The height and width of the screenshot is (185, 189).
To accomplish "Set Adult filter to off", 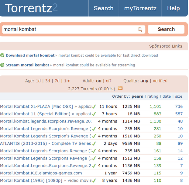I will coord(108,81).
